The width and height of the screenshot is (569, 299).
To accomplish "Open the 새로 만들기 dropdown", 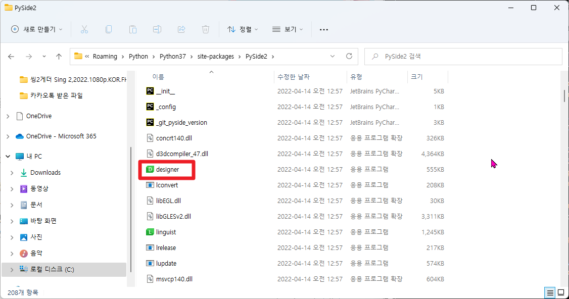I will pyautogui.click(x=36, y=29).
